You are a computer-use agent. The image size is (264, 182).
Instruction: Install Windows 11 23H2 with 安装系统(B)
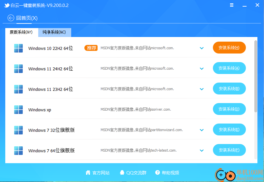229,89
